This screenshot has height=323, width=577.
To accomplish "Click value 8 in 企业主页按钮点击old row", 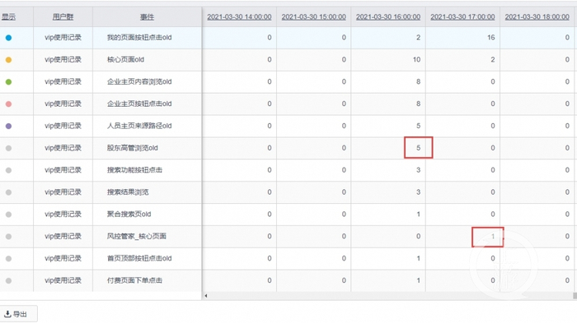I will pyautogui.click(x=419, y=104).
